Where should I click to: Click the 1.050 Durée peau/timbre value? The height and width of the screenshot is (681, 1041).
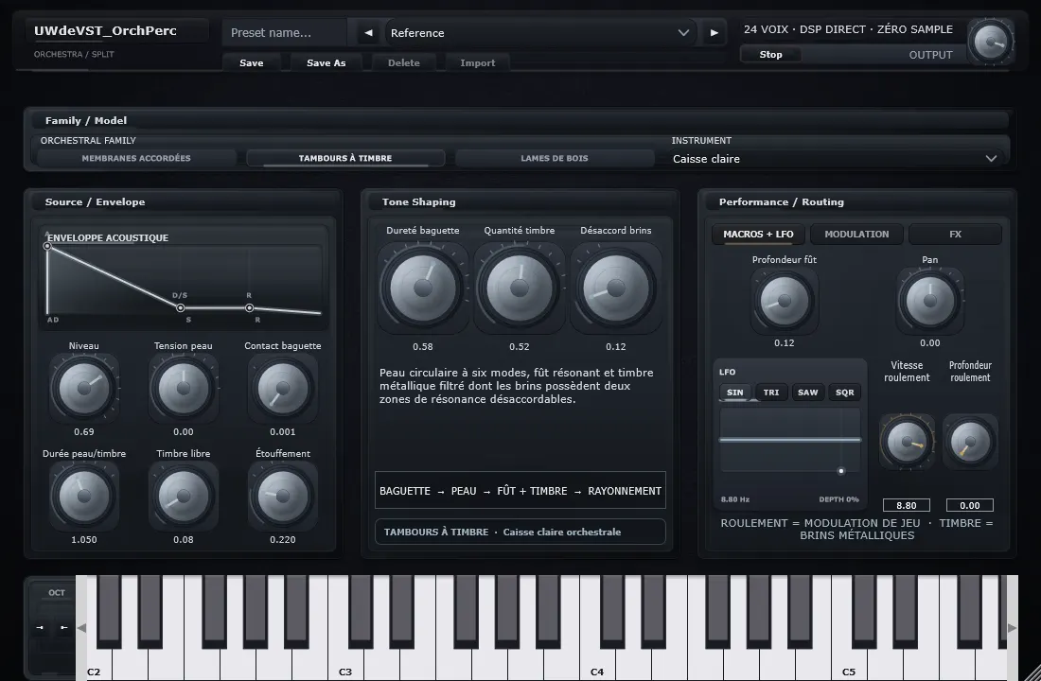tap(83, 540)
